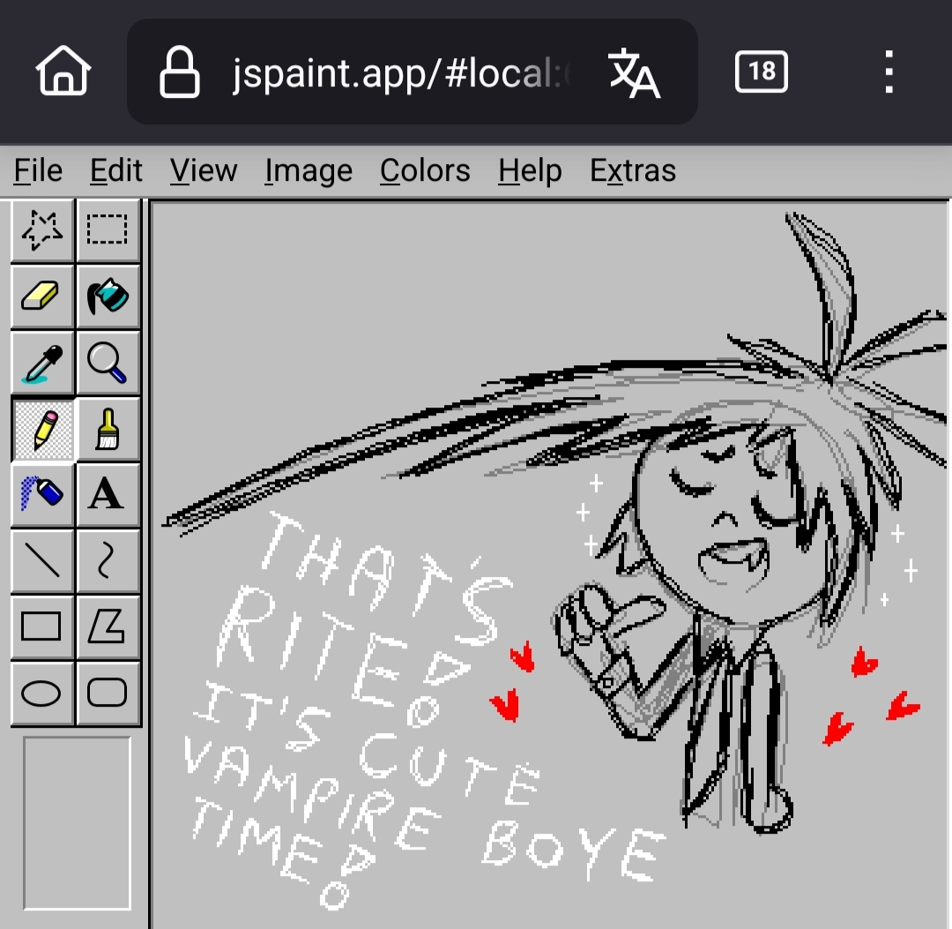
Task: Select the rectangular Select tool
Action: coord(108,230)
